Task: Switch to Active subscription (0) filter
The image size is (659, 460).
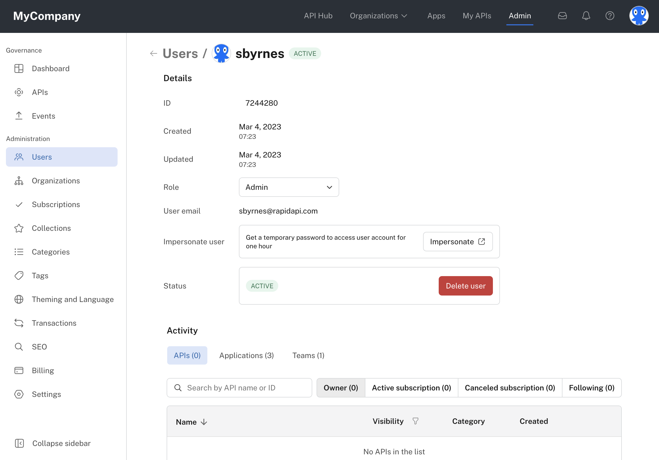Action: (x=411, y=388)
